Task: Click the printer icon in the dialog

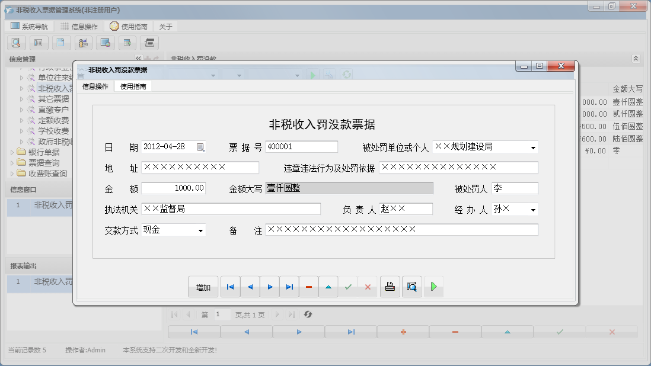Action: (x=390, y=287)
